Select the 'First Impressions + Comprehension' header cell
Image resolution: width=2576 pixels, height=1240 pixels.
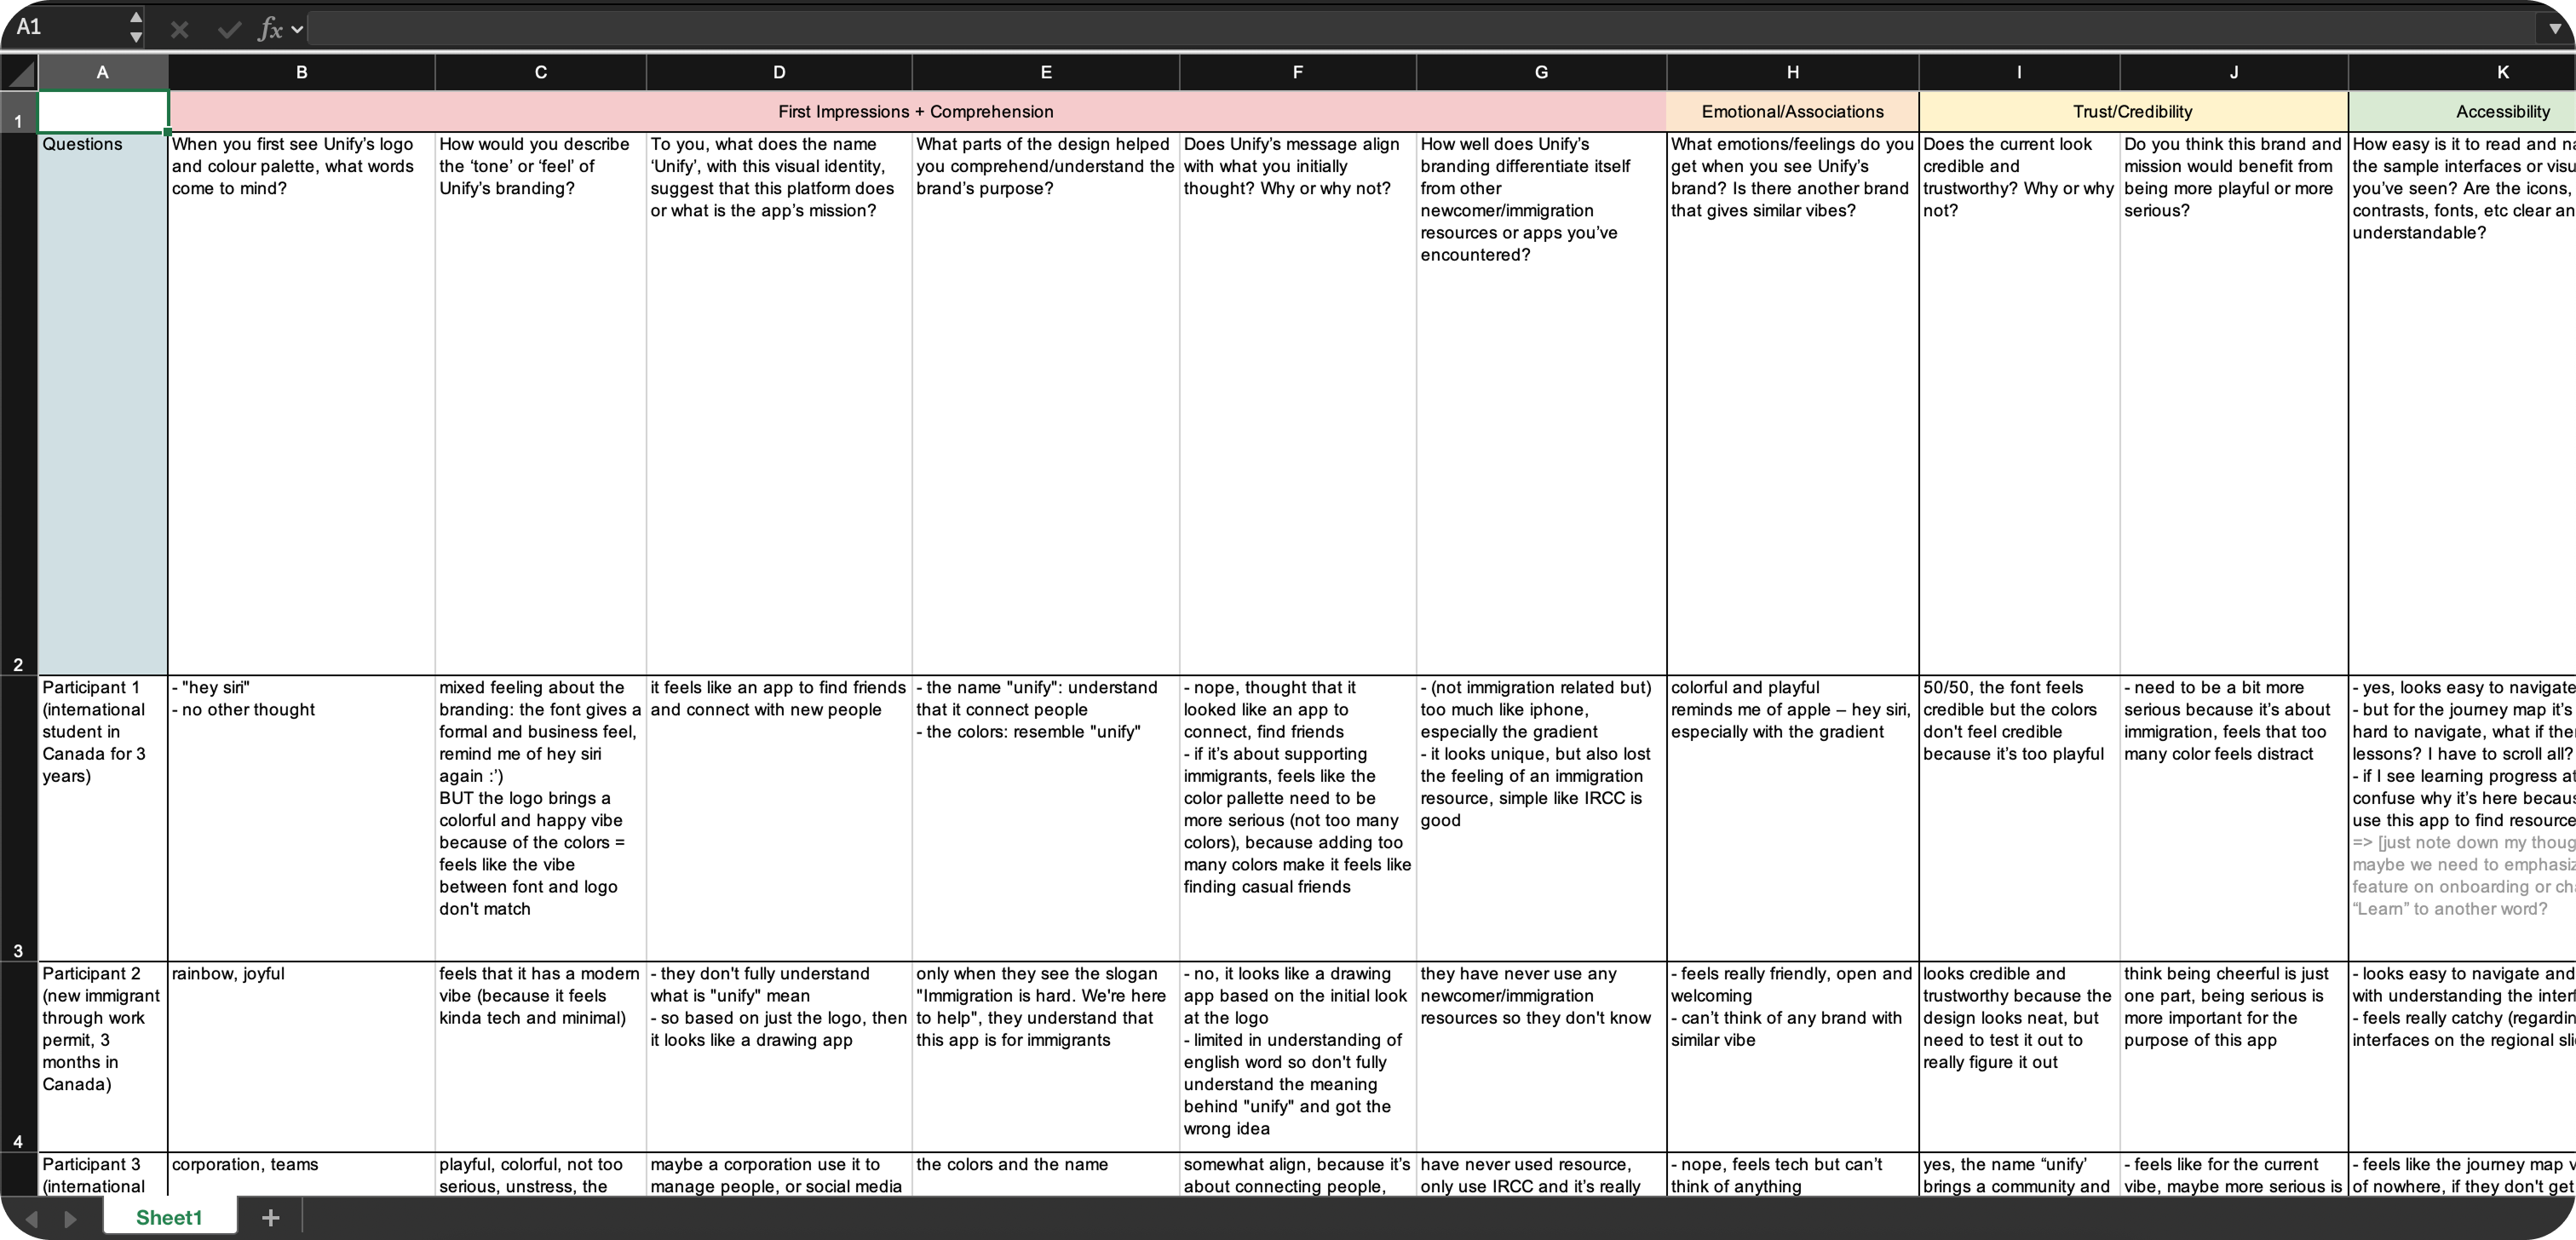click(917, 111)
